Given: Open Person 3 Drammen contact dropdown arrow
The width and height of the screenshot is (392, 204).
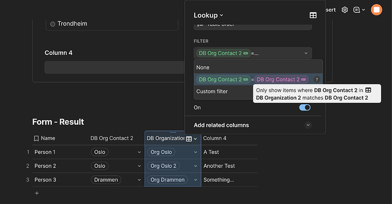Looking at the screenshot, I should tap(139, 180).
